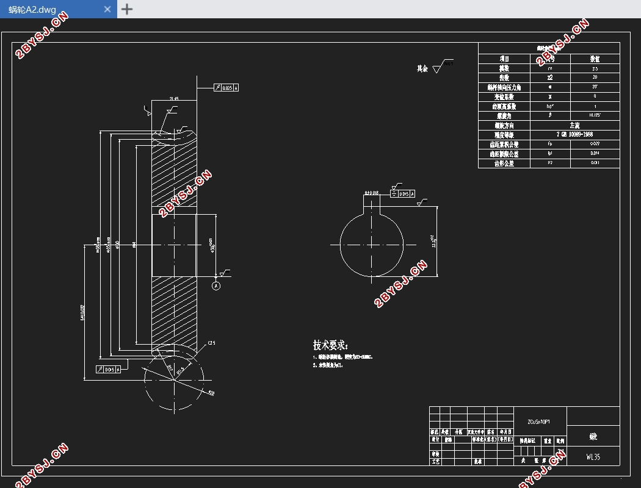The height and width of the screenshot is (488, 641).
Task: Click the 7 GB 10089-1988 precision cell
Action: 575,135
